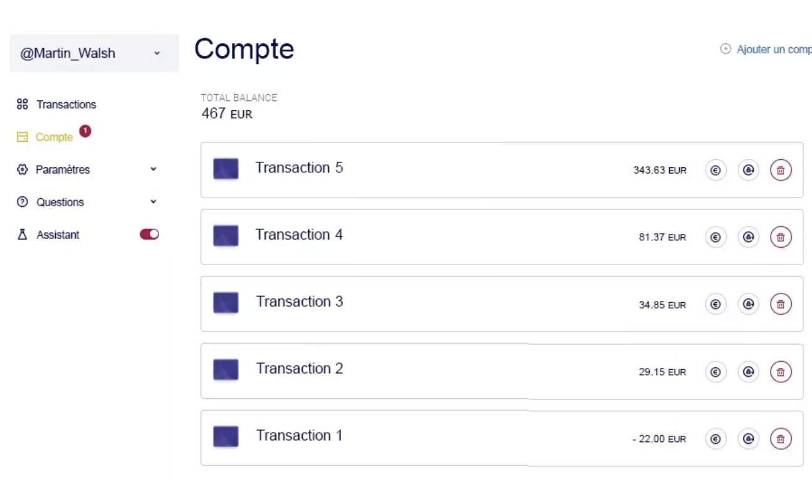Click the @ icon on Transaction 1
Image resolution: width=812 pixels, height=494 pixels.
click(x=748, y=439)
